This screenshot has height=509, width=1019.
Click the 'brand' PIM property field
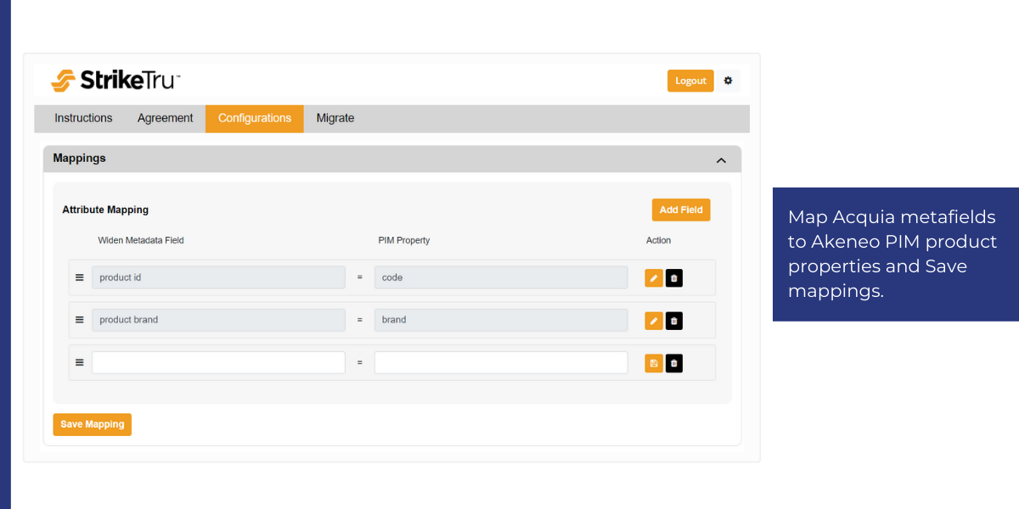tap(501, 320)
